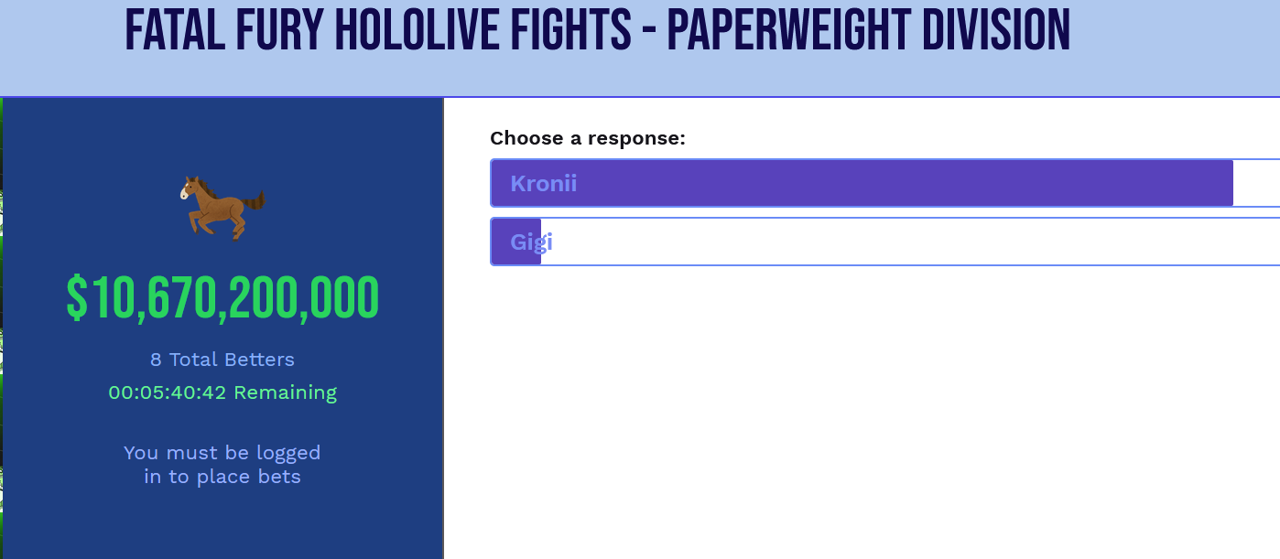Click the Kronii name label
The height and width of the screenshot is (559, 1280).
(x=543, y=183)
